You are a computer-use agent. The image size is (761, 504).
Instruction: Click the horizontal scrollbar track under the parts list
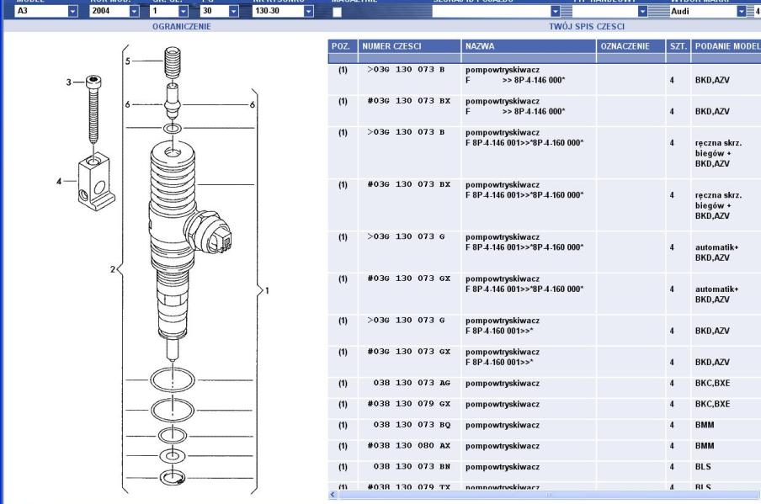548,495
